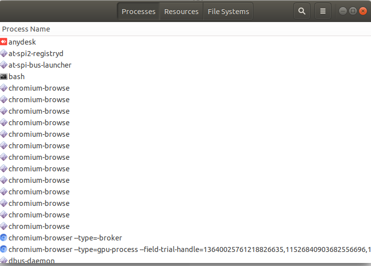Click the icon beside at-spi2-registryd
Image resolution: width=371 pixels, height=266 pixels.
[4, 54]
